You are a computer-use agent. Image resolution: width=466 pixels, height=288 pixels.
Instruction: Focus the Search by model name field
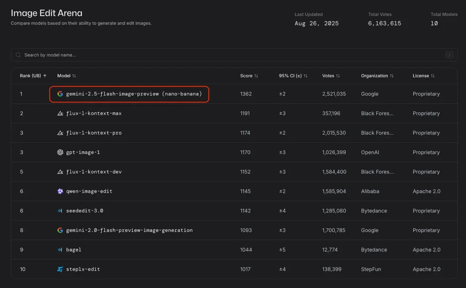click(234, 55)
